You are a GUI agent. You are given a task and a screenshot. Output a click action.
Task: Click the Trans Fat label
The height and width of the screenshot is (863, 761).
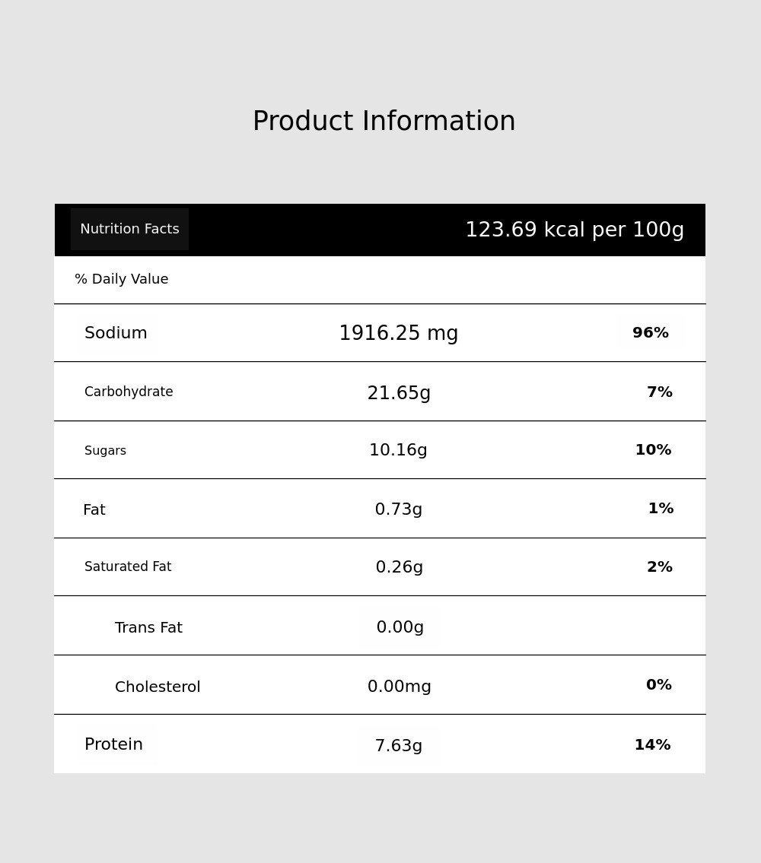coord(148,628)
